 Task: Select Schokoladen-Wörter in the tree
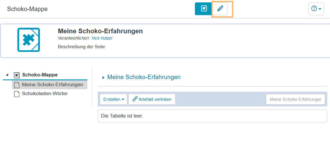click(45, 94)
